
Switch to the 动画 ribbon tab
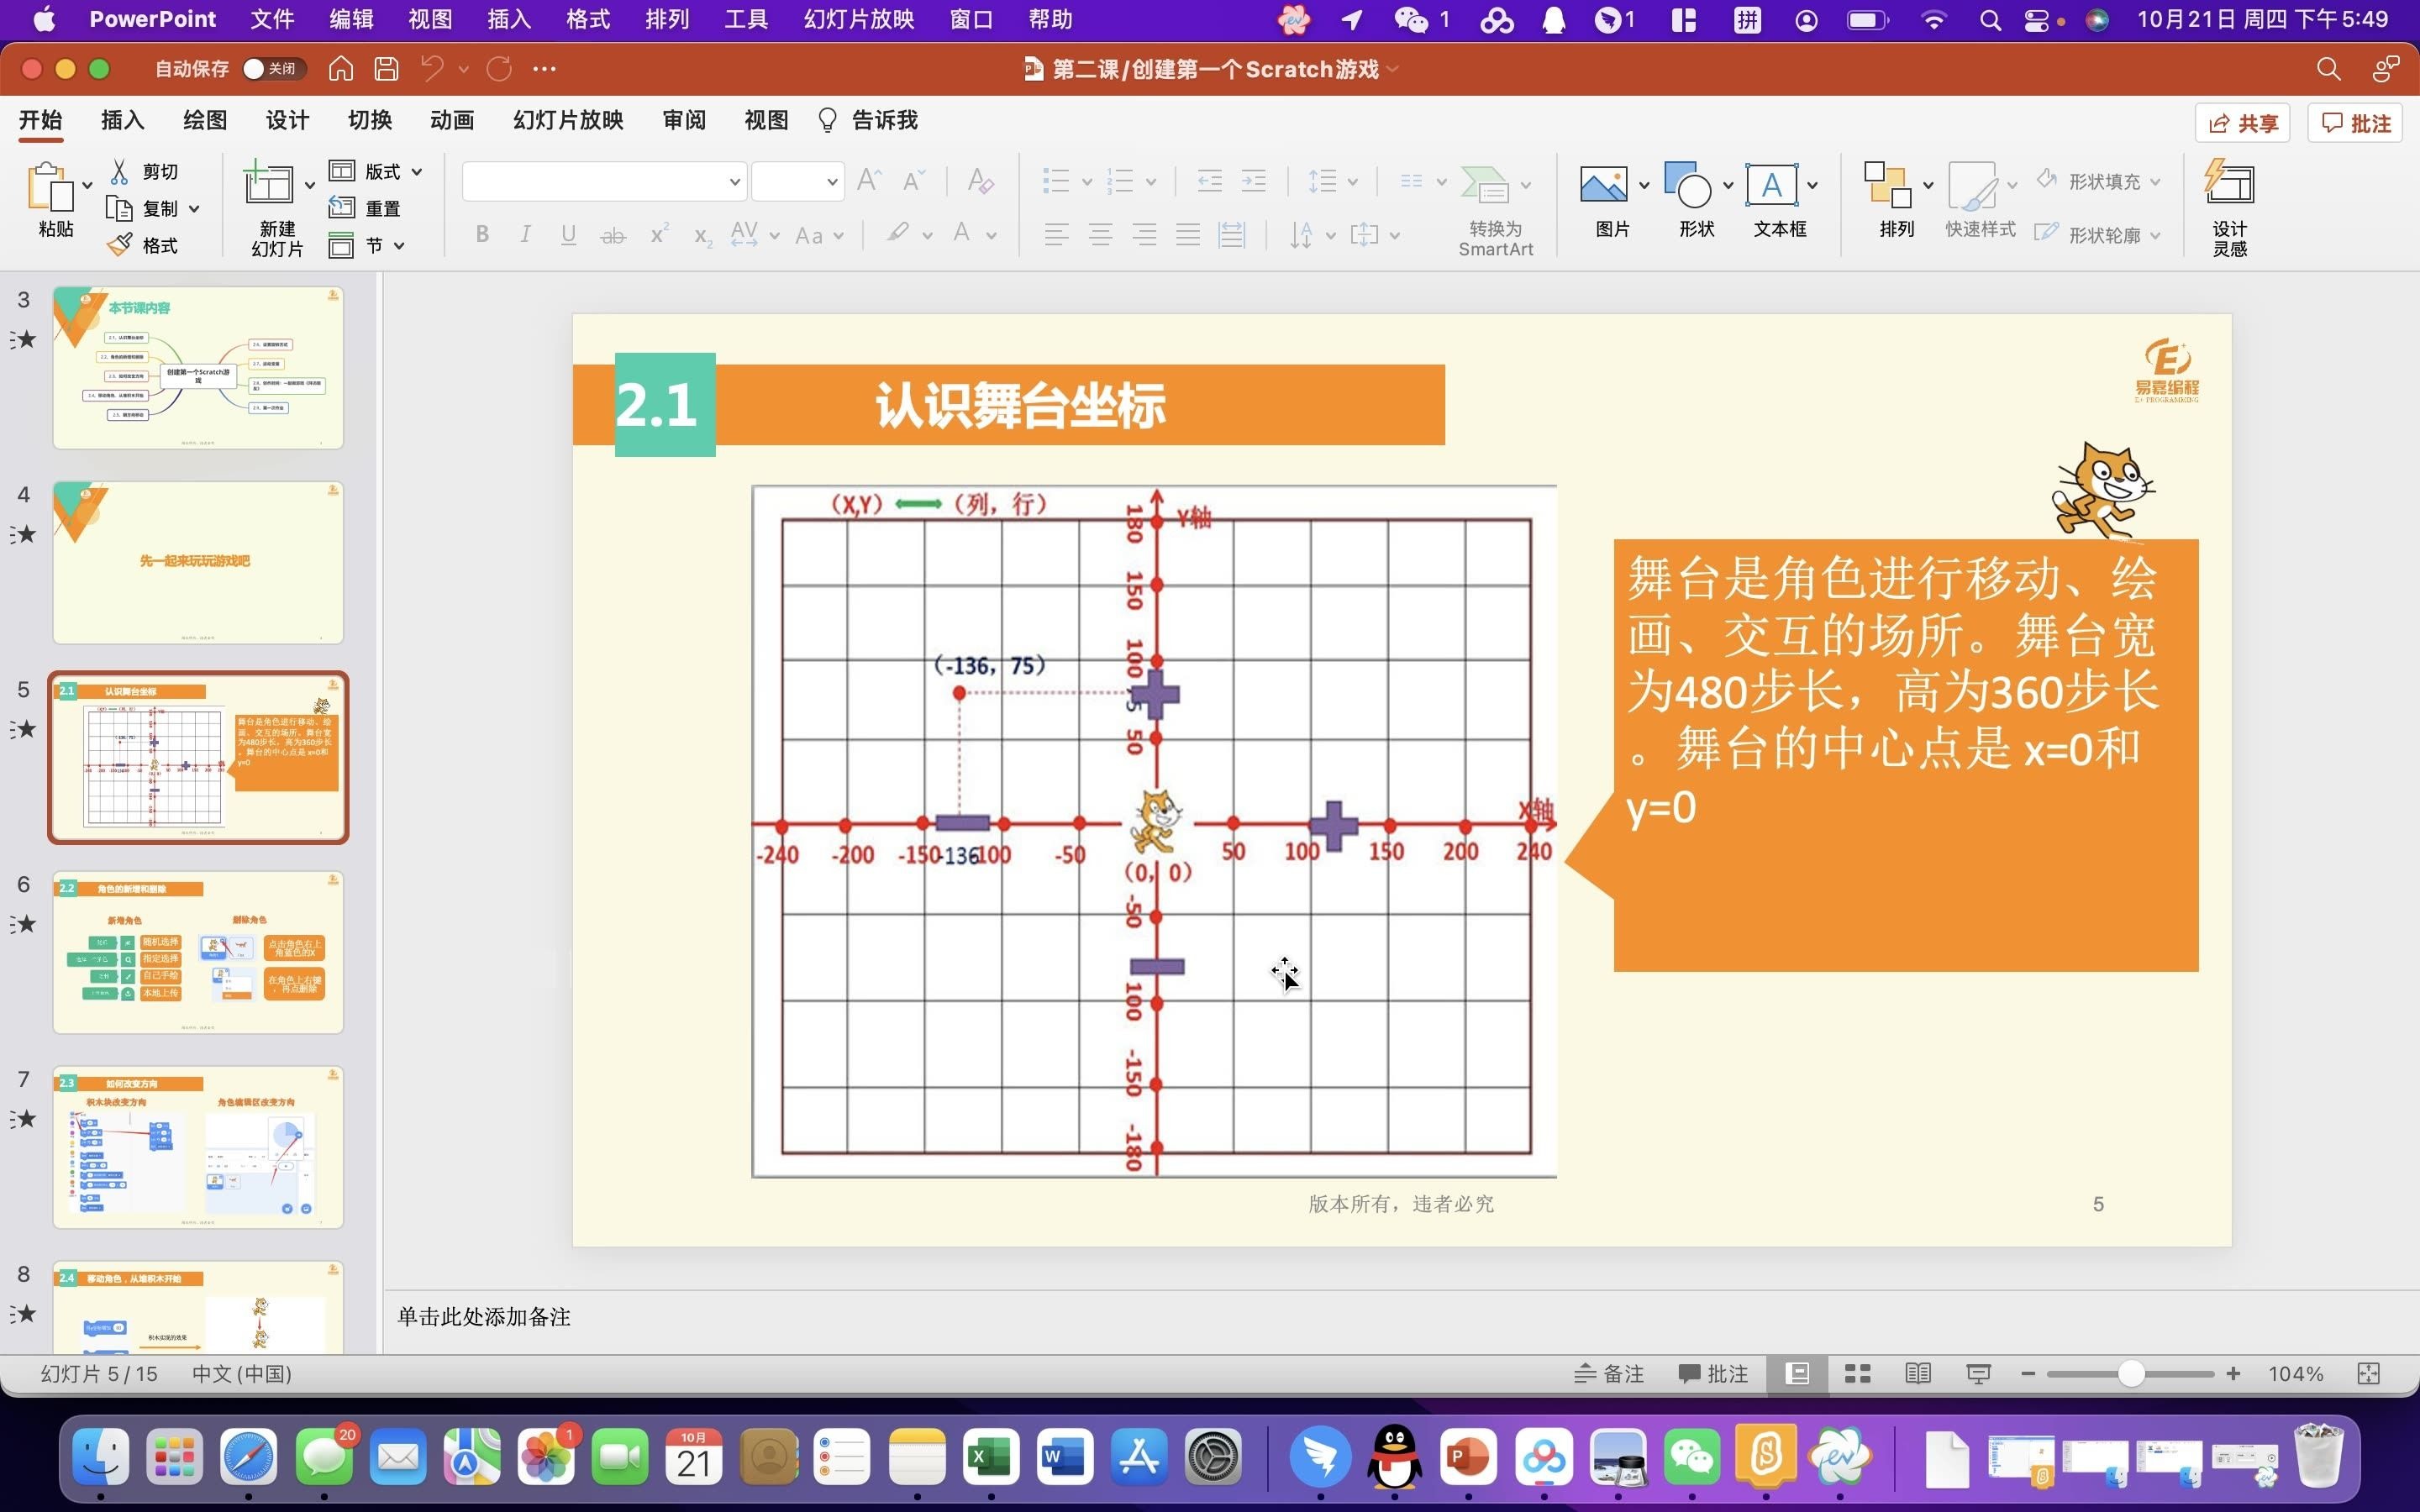[x=452, y=121]
